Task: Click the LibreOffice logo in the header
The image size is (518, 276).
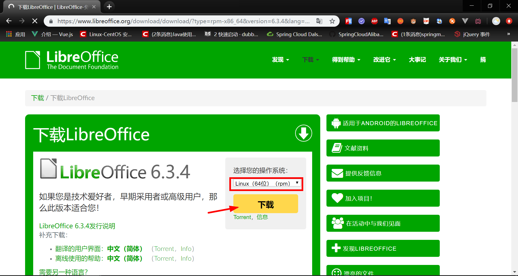Action: pyautogui.click(x=72, y=60)
